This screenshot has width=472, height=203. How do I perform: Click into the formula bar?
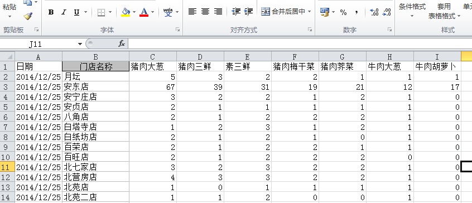point(300,44)
